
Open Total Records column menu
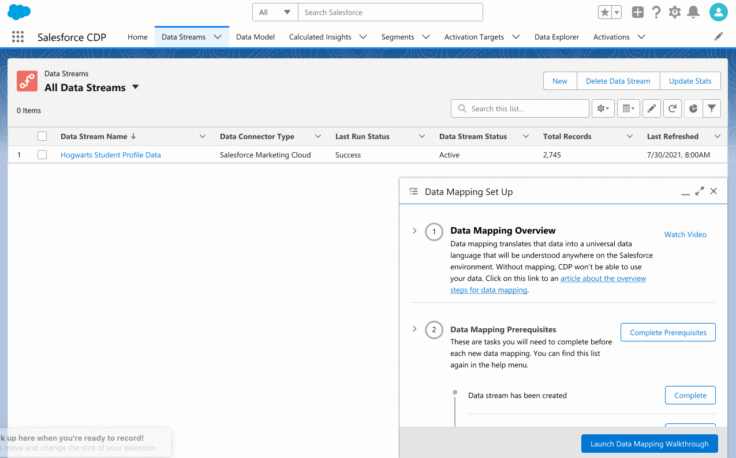pos(630,136)
